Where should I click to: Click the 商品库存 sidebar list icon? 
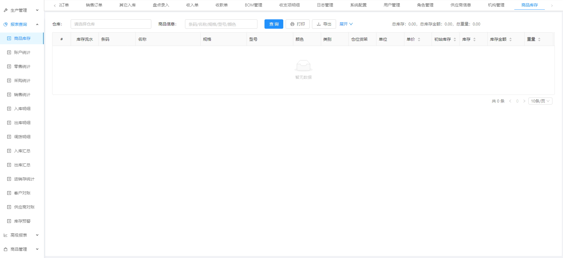tap(9, 38)
